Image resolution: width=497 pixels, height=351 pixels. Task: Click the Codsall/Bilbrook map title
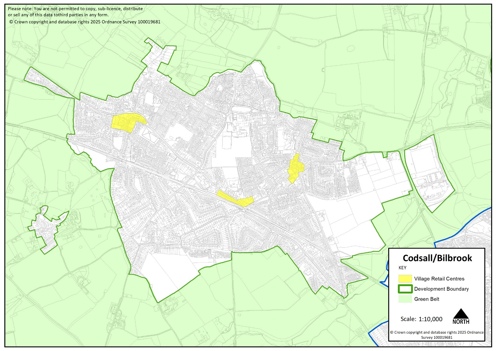point(437,258)
